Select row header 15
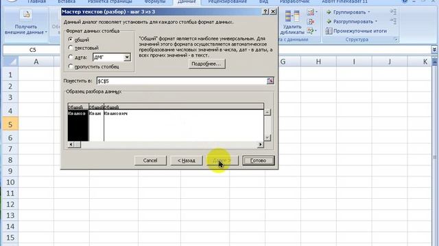 [x=10, y=238]
